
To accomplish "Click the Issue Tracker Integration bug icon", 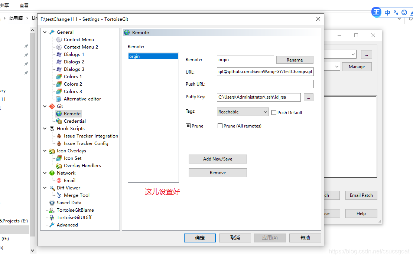I will [x=59, y=136].
